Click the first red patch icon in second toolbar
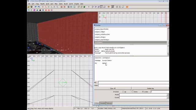This screenshot has width=196, height=110. click(46, 10)
